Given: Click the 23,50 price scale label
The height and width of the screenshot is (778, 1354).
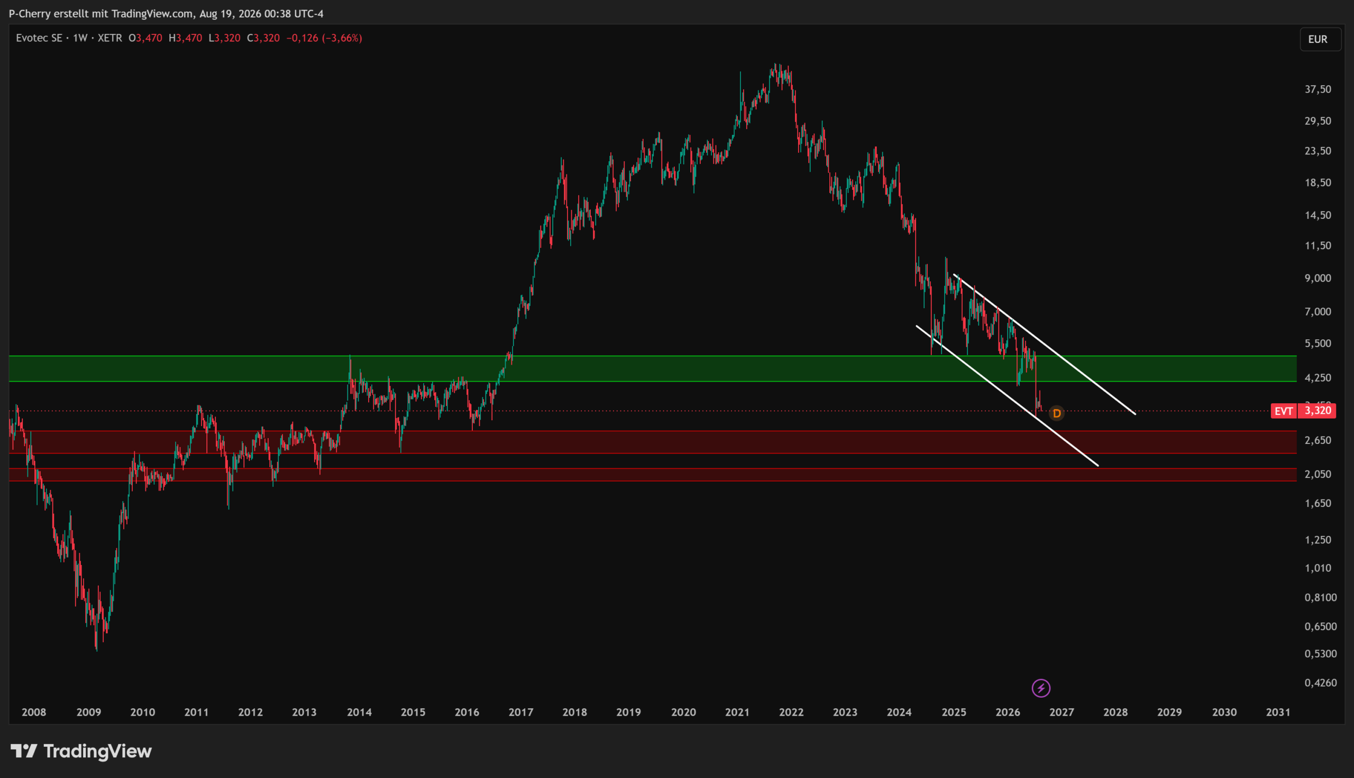Looking at the screenshot, I should (1318, 151).
